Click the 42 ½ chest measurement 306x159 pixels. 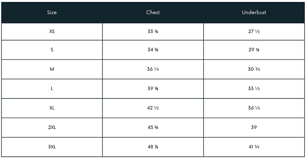tap(153, 108)
